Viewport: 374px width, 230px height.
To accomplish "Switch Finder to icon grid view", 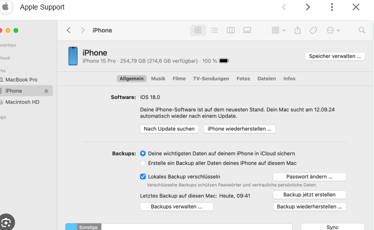I will (x=198, y=30).
